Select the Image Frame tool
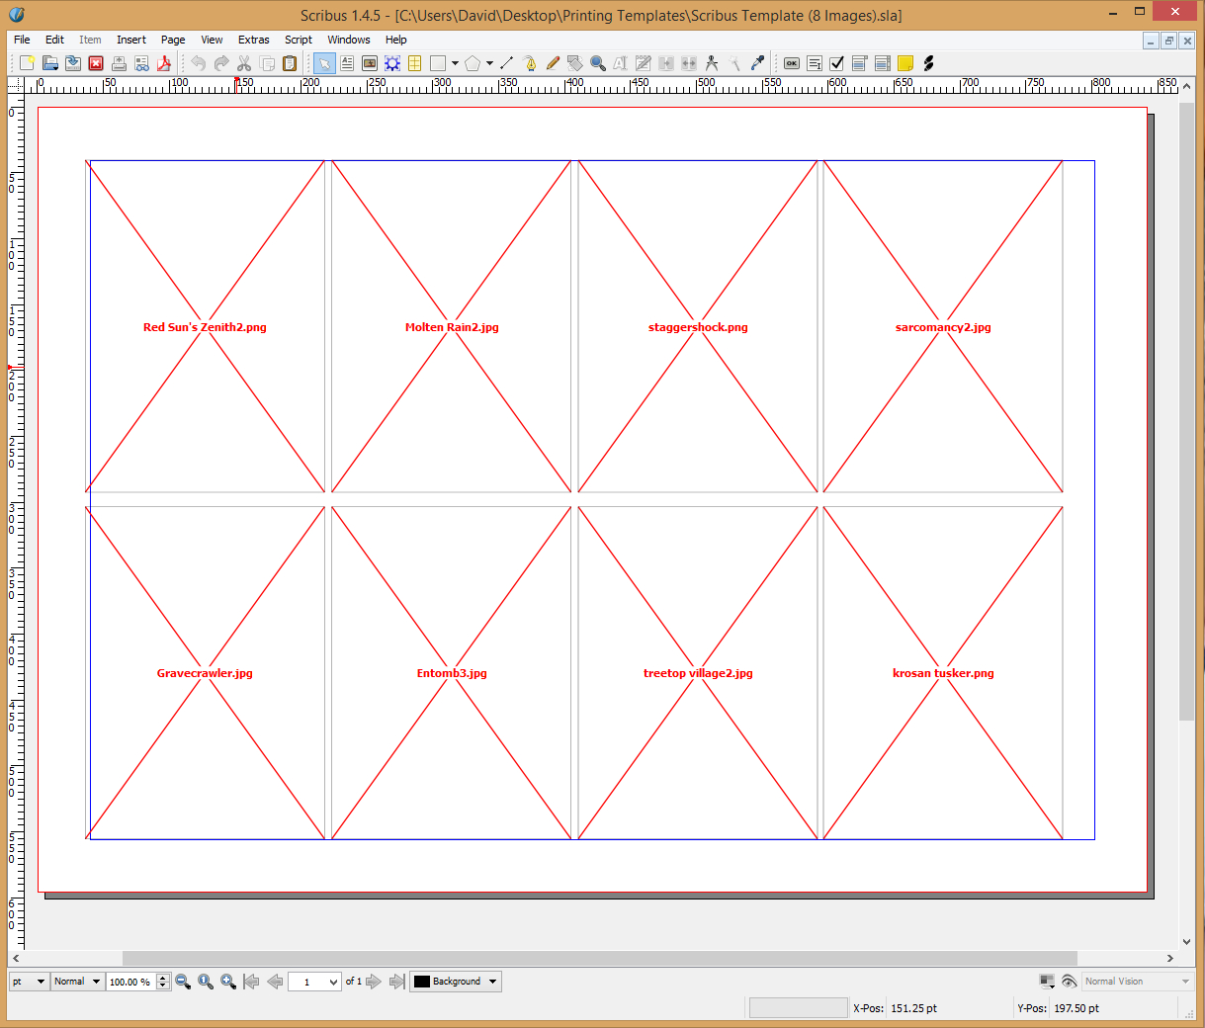Viewport: 1205px width, 1028px height. coord(370,63)
